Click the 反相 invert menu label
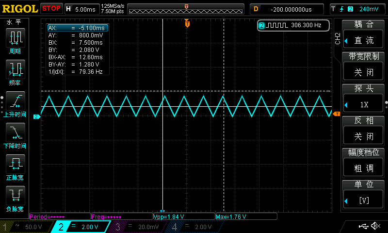Screen dimensions: 388x233 tap(363, 120)
